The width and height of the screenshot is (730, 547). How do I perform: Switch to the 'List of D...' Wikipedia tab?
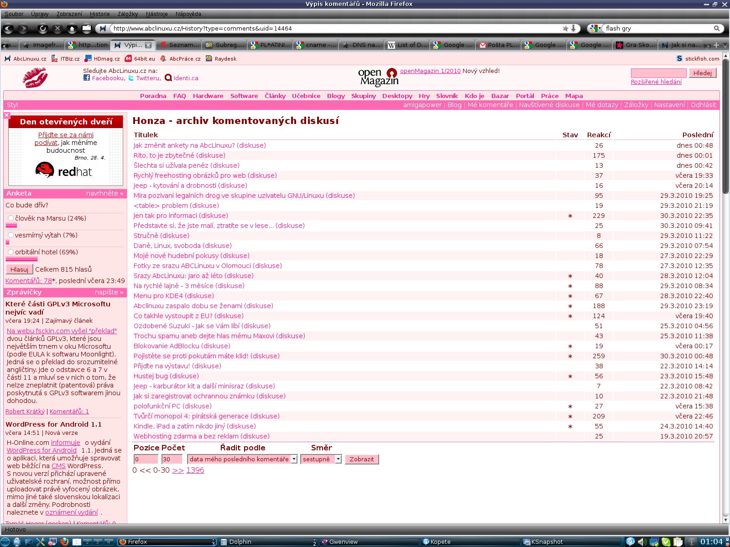click(x=407, y=45)
